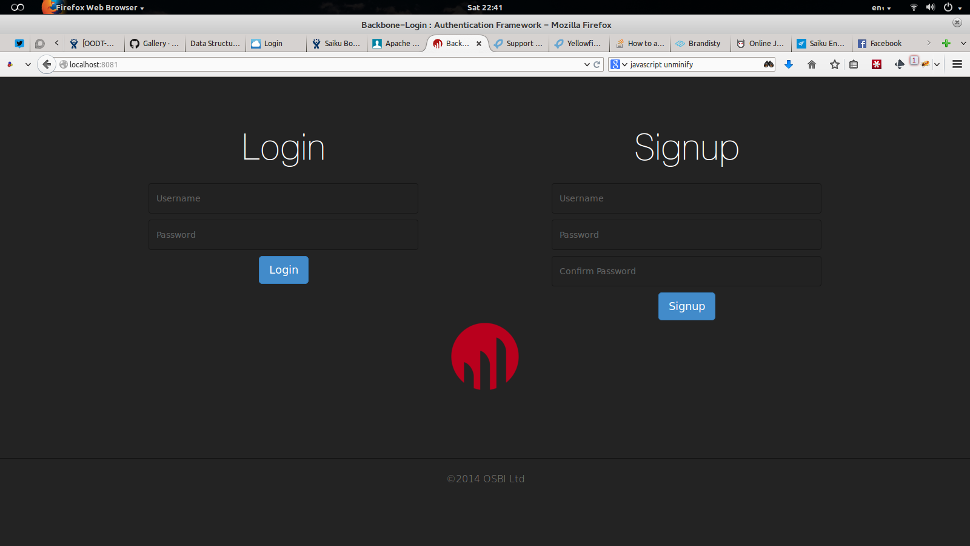Viewport: 970px width, 546px height.
Task: Focus the Signup Username field
Action: tap(686, 198)
